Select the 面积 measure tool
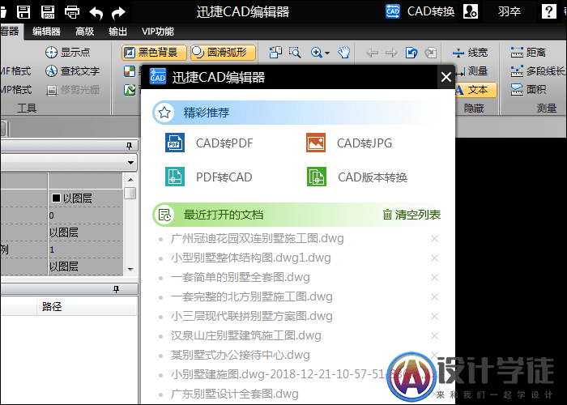The height and width of the screenshot is (405, 567). (528, 89)
